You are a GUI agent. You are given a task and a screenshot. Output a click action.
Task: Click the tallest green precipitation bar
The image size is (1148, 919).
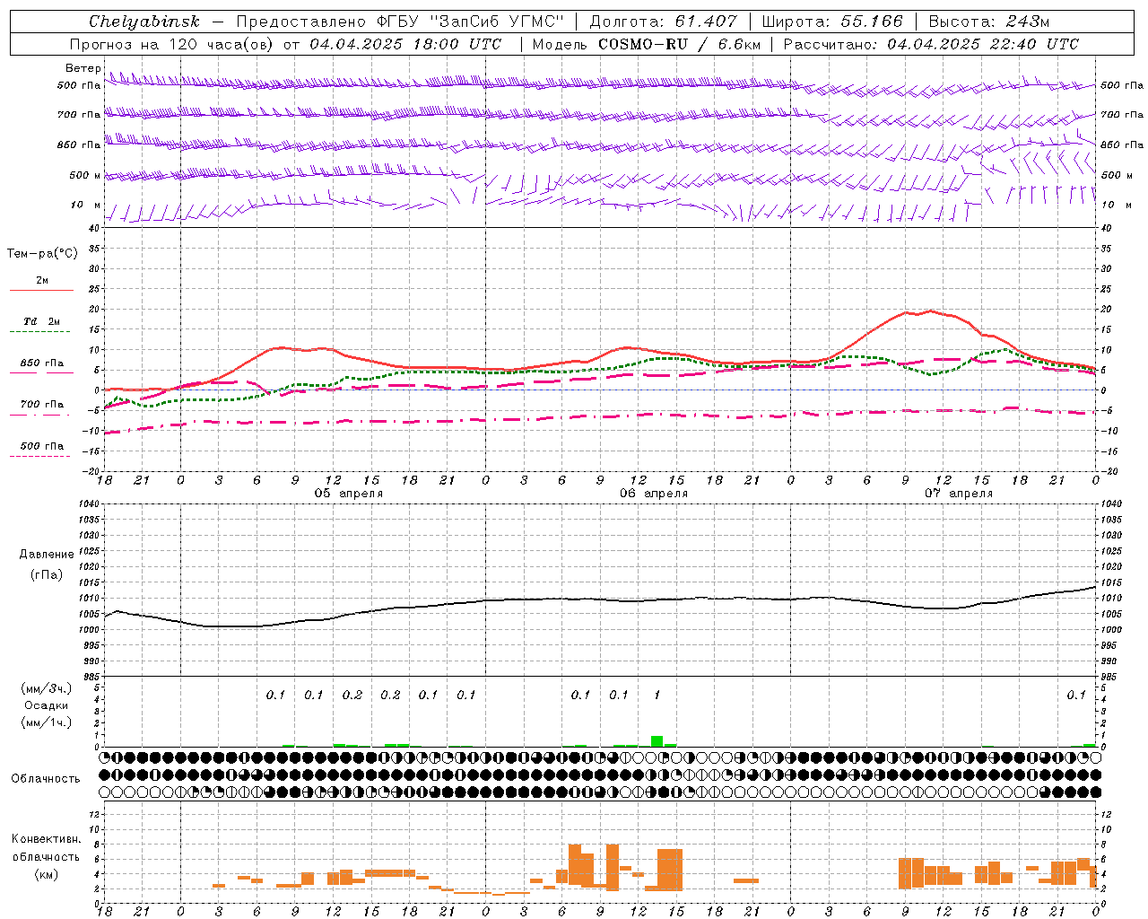click(657, 741)
